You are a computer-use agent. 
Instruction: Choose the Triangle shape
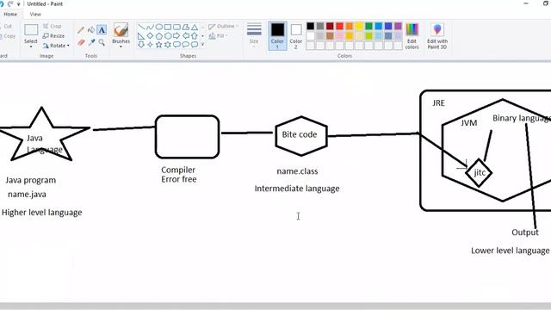[x=195, y=27]
